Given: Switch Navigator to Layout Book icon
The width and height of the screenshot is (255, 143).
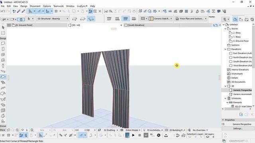Looking at the screenshot, I should pos(247,19).
